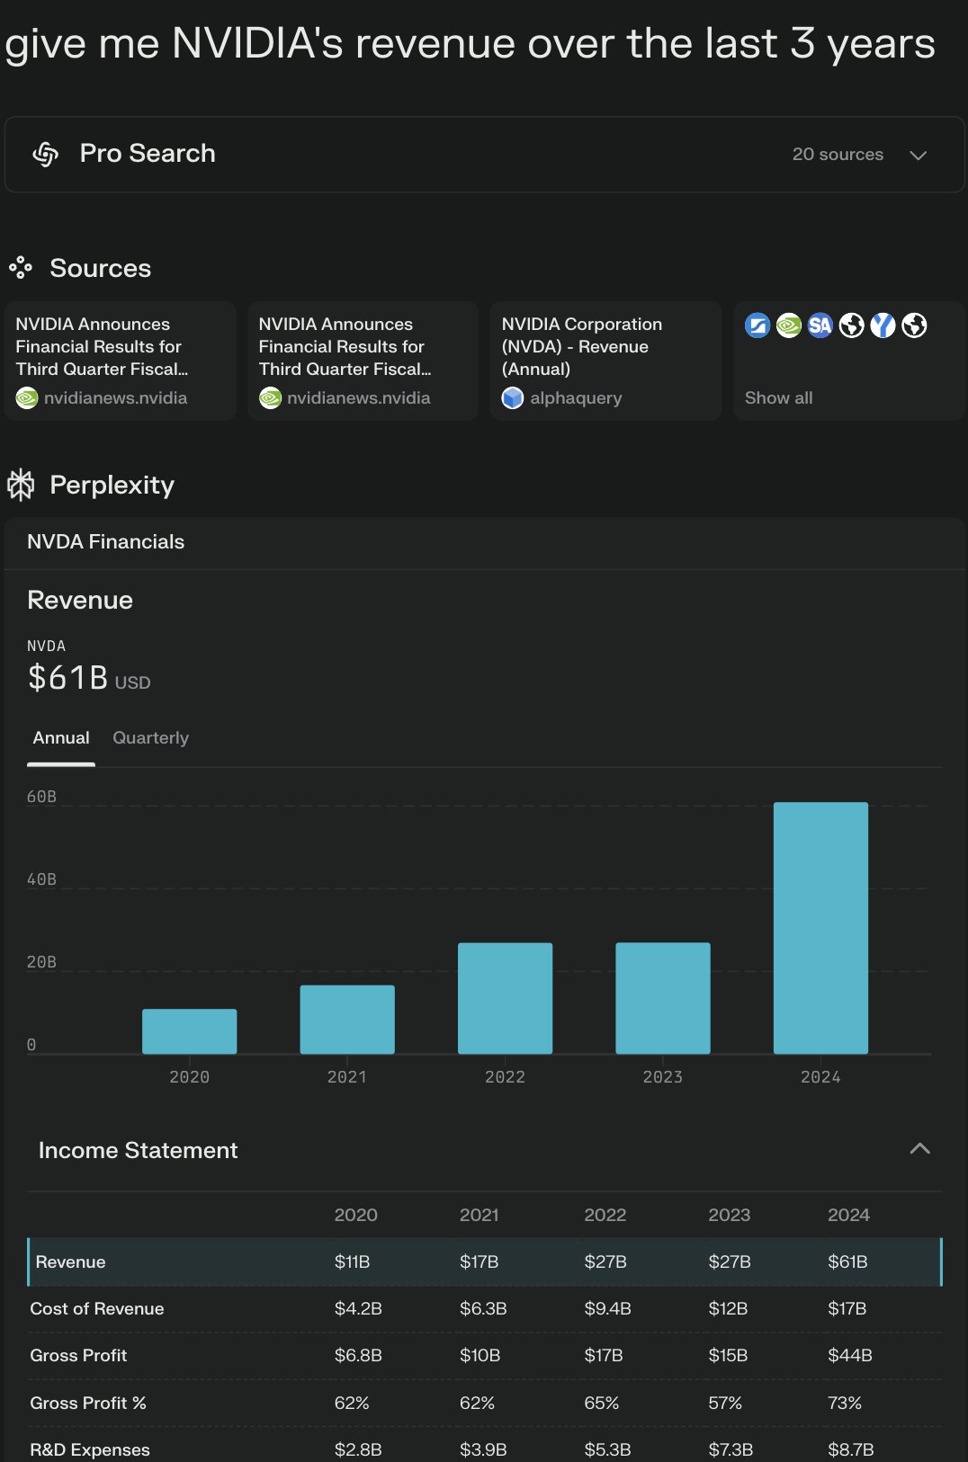The image size is (968, 1462).
Task: Select the Revenue row label
Action: click(x=70, y=1261)
